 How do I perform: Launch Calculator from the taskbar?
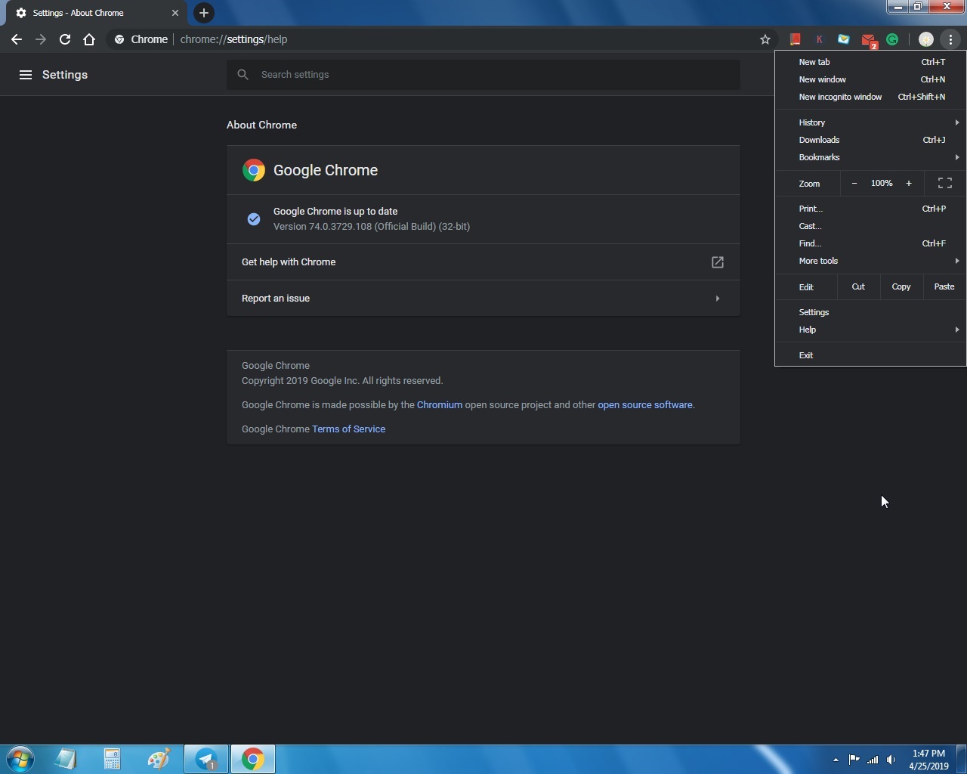113,759
